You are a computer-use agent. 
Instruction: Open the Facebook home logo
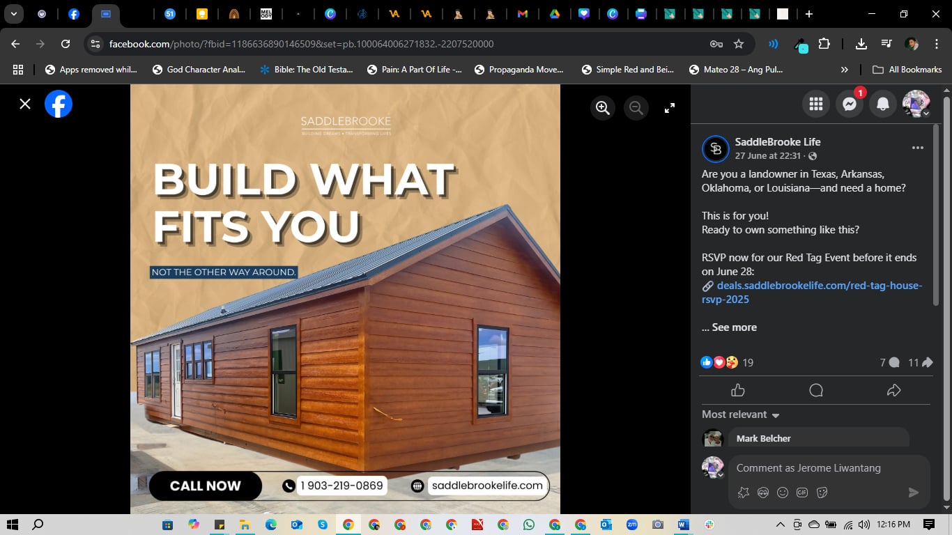click(x=59, y=104)
